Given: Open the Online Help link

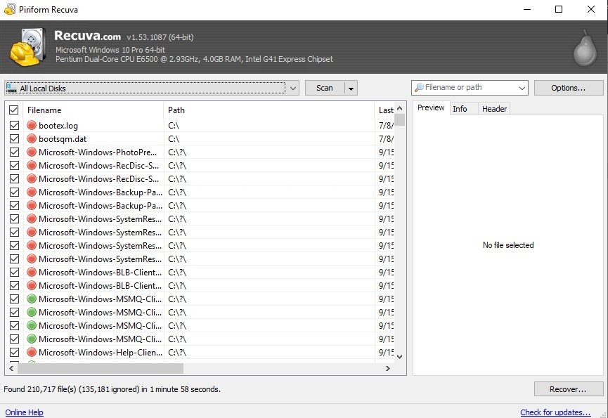Looking at the screenshot, I should tap(24, 412).
